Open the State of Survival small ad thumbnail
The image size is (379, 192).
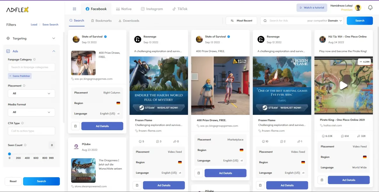coord(83,63)
